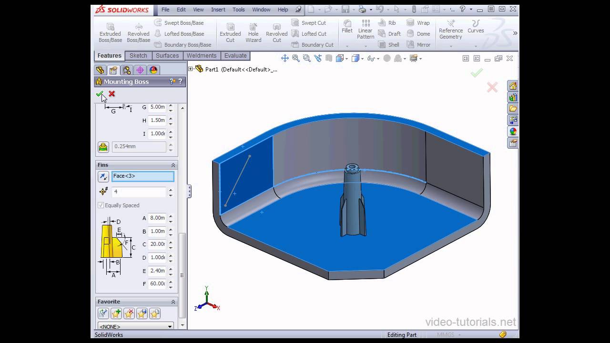Viewport: 610px width, 343px height.
Task: Select the Draft feature
Action: 389,34
